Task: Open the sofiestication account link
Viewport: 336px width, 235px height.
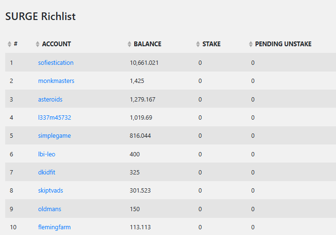Action: 56,62
